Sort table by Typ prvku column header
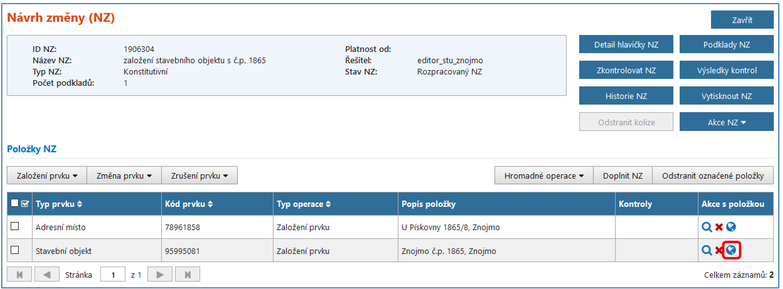The width and height of the screenshot is (783, 289). [59, 204]
